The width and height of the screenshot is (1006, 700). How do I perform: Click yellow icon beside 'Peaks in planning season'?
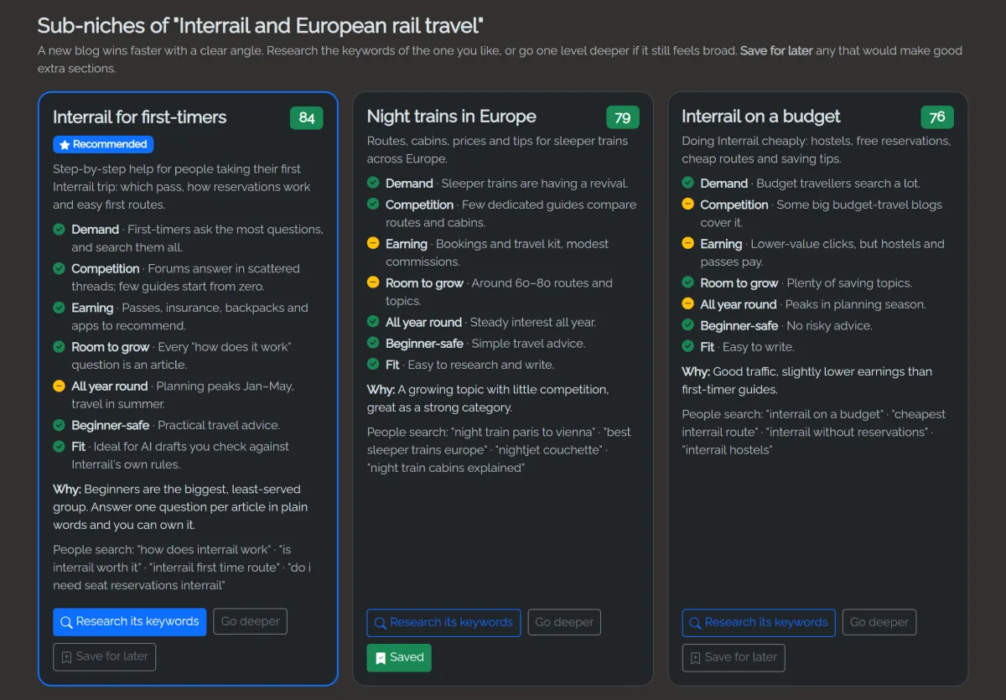688,304
